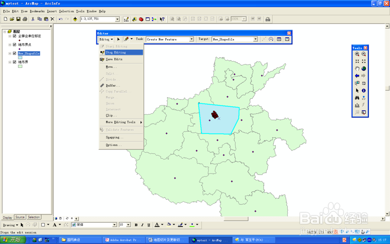Viewport: 390px width, 244px height.
Task: Open Buffer... from Editor menu
Action: (x=121, y=85)
